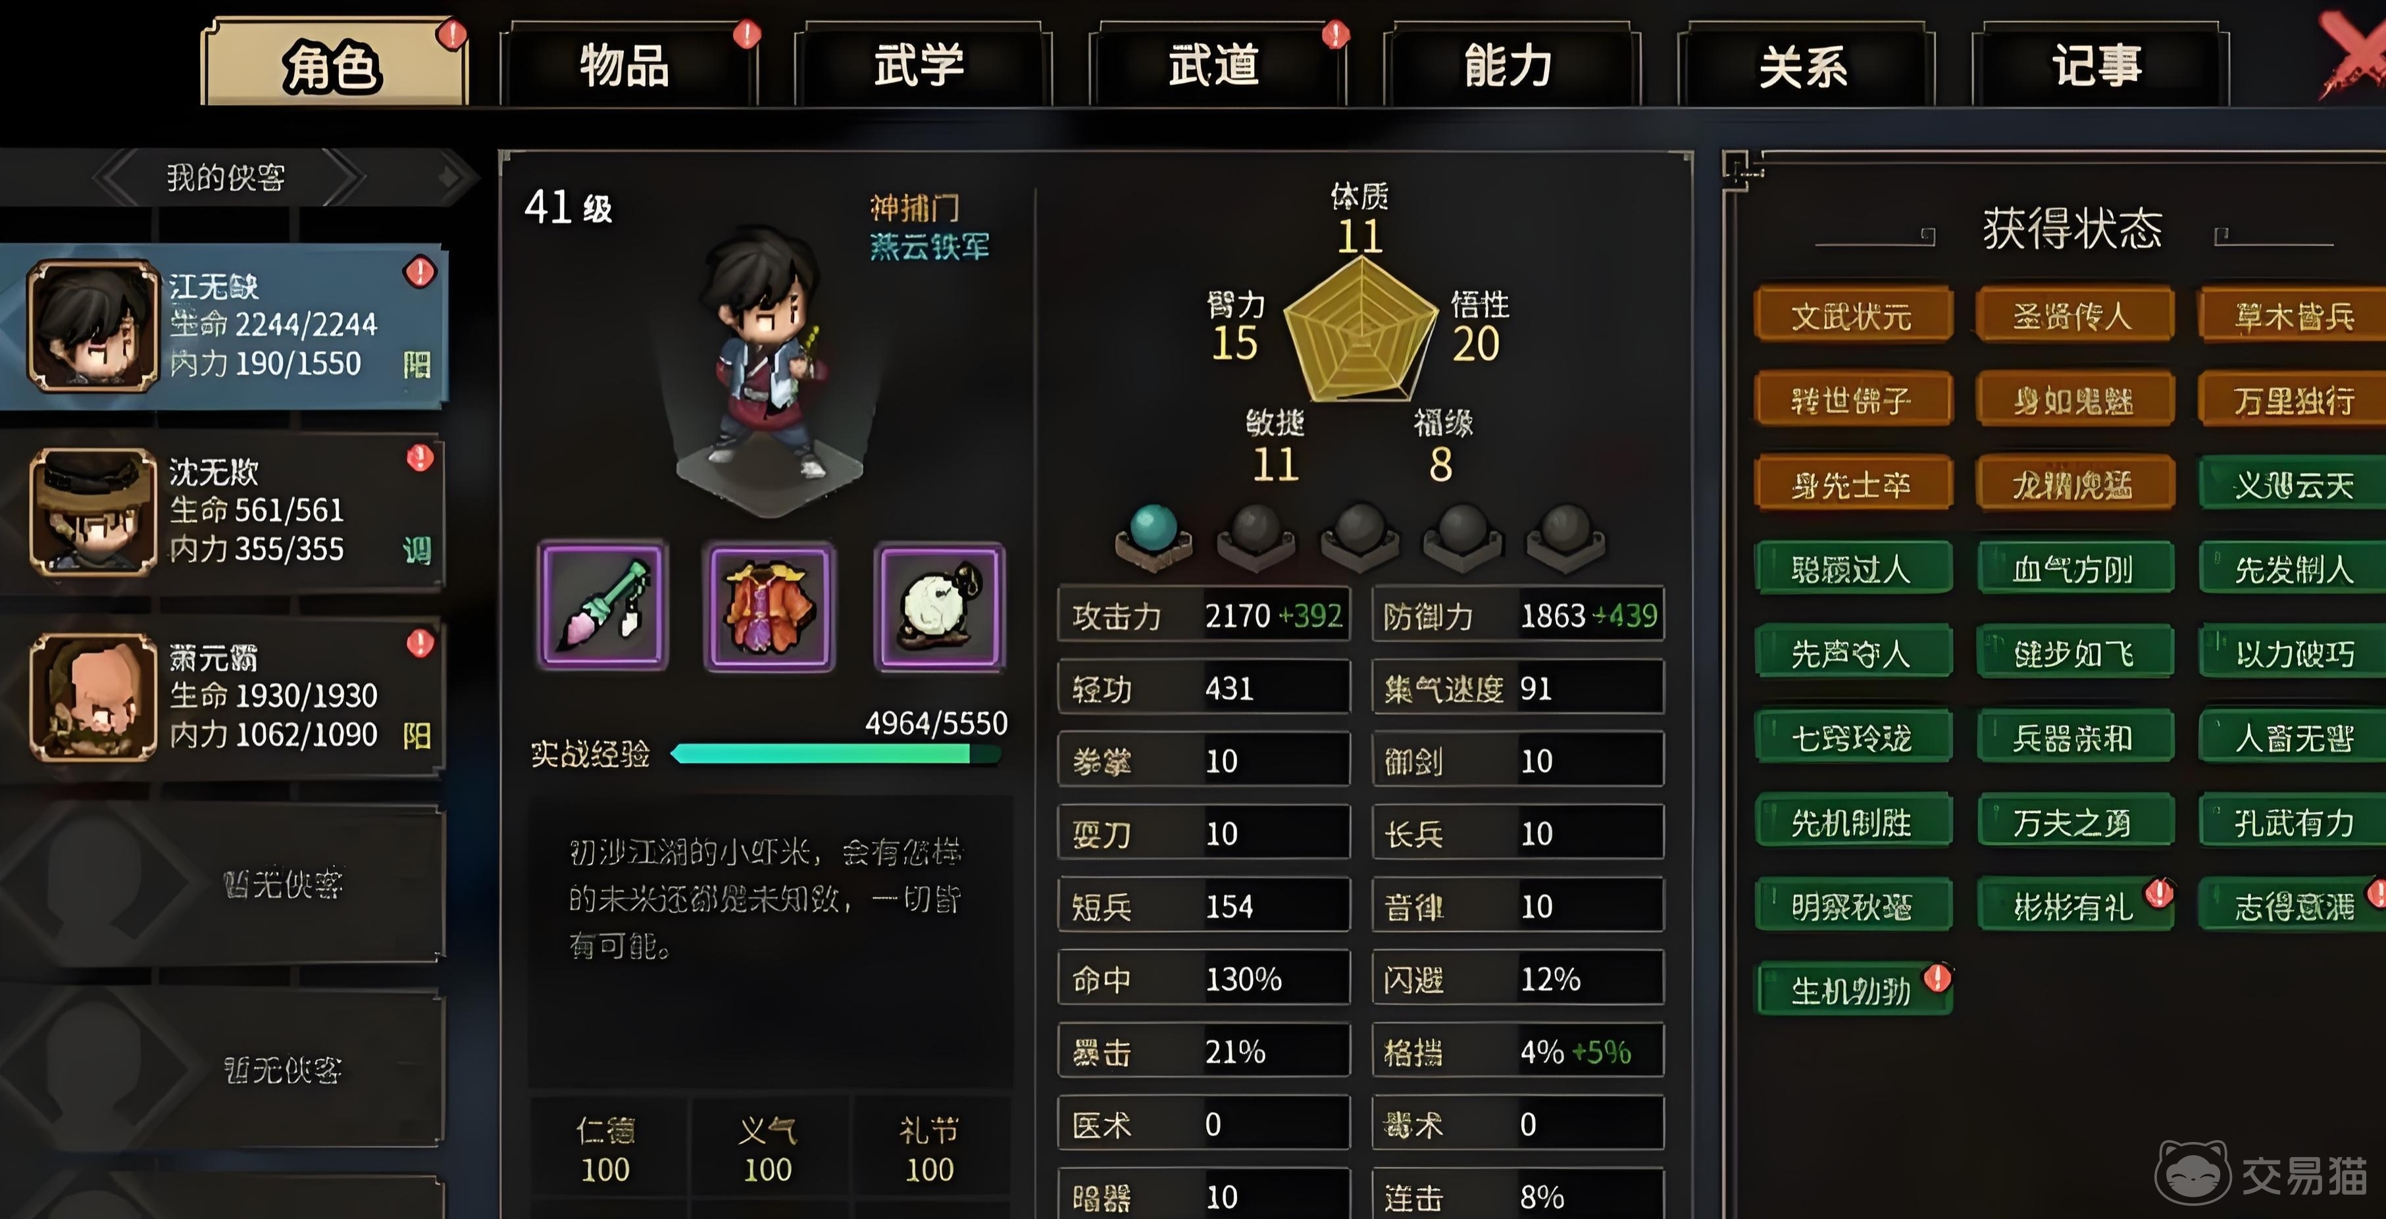Click the pentagon attribute radar chart
Image resolution: width=2386 pixels, height=1219 pixels.
tap(1361, 330)
